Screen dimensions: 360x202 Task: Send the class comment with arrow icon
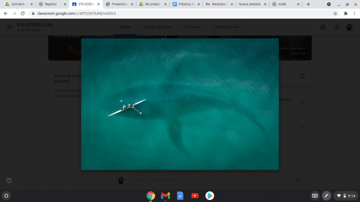[x=299, y=180]
